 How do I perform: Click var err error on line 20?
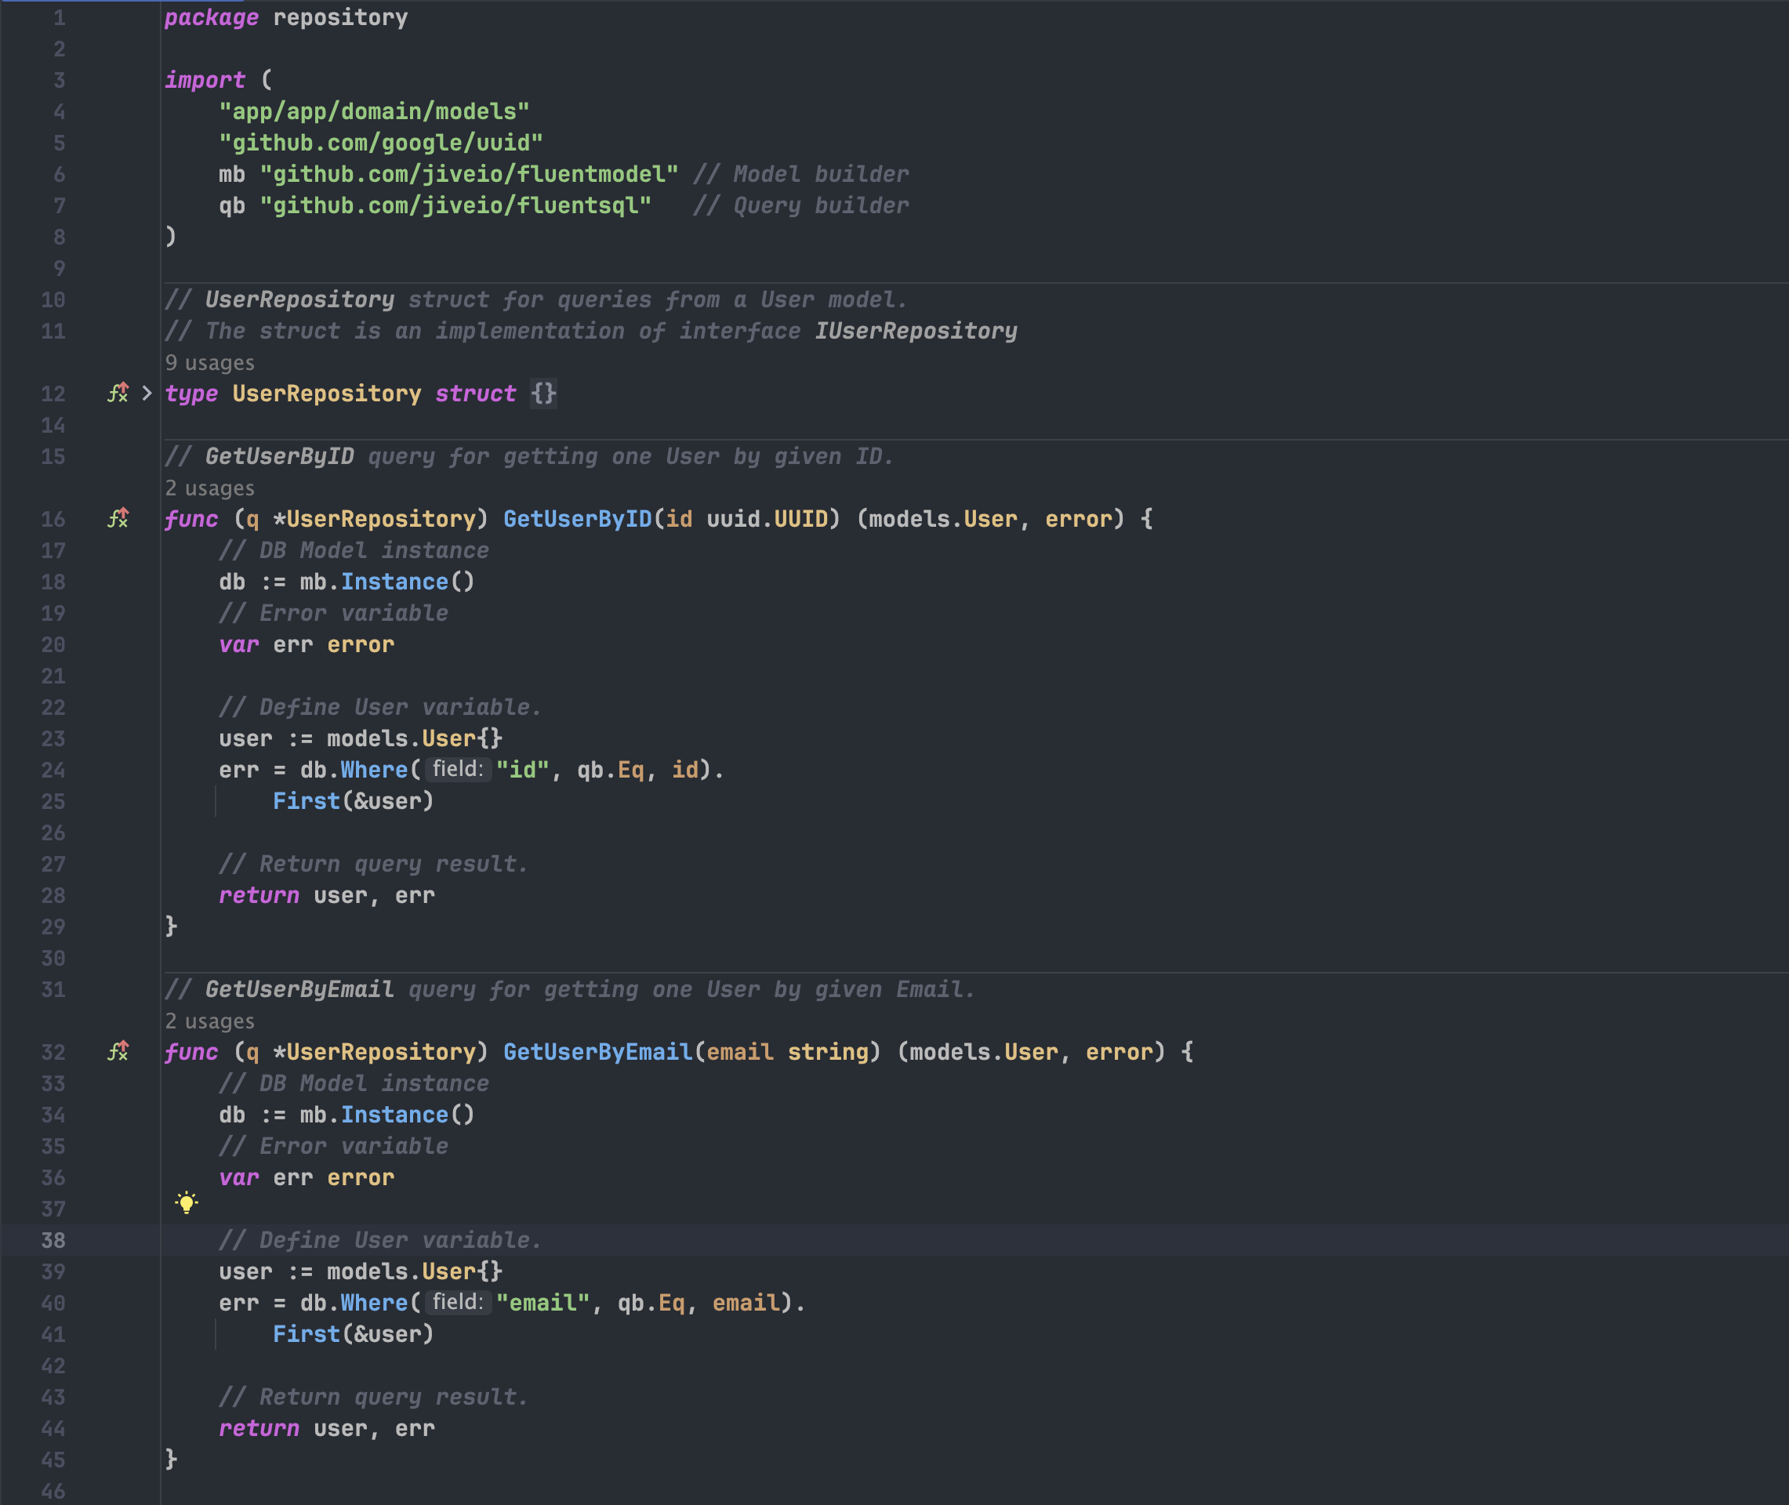pyautogui.click(x=307, y=645)
